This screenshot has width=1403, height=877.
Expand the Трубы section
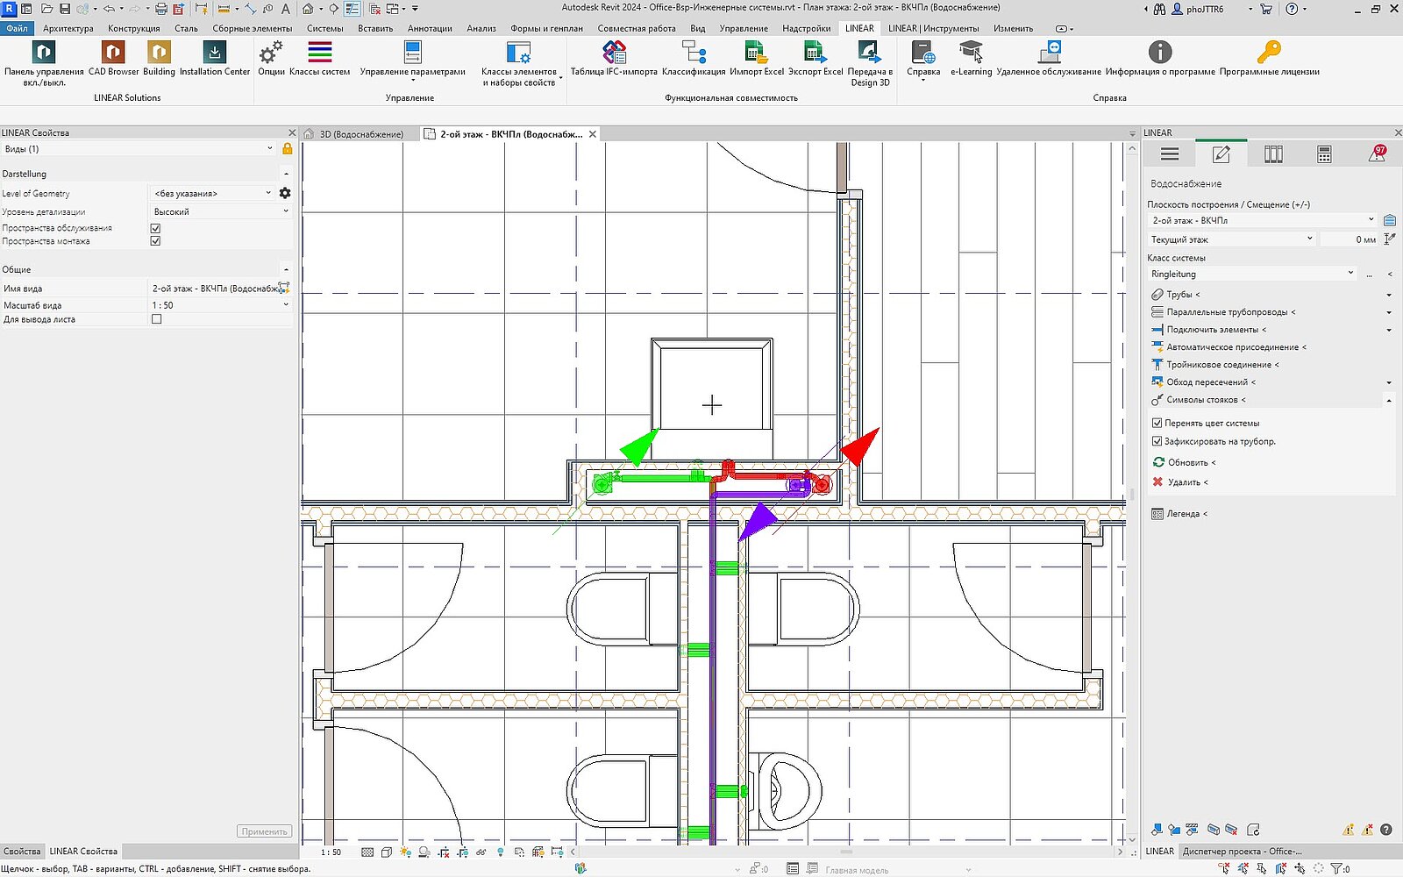pos(1179,295)
